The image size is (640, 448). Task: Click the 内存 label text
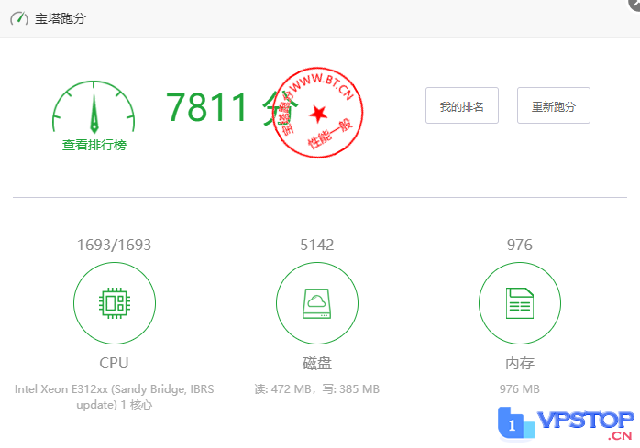coord(520,363)
